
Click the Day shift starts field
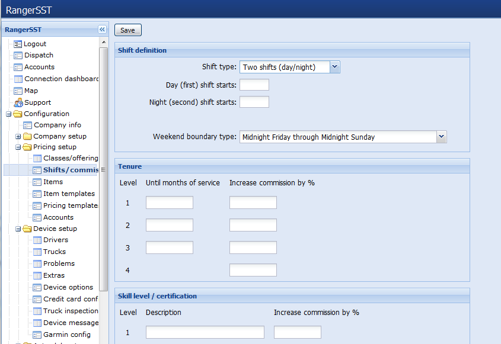click(254, 85)
